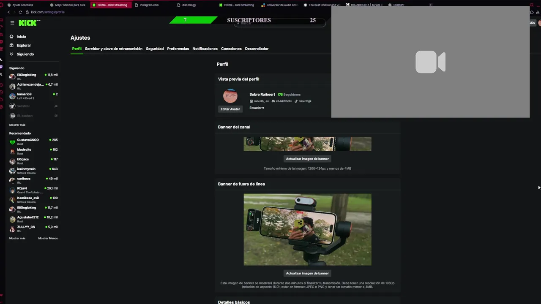Click Sobre Raibeert profile name
This screenshot has height=304, width=541.
click(262, 95)
